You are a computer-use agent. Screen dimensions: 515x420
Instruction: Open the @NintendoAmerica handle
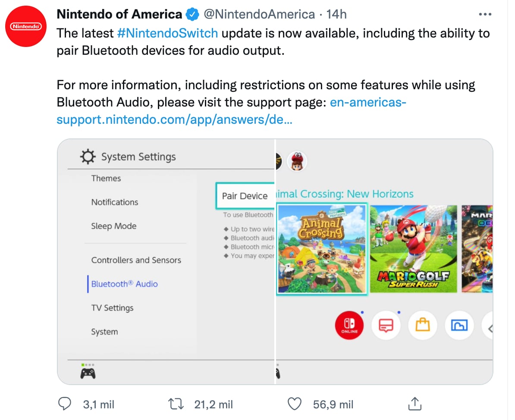pos(259,15)
